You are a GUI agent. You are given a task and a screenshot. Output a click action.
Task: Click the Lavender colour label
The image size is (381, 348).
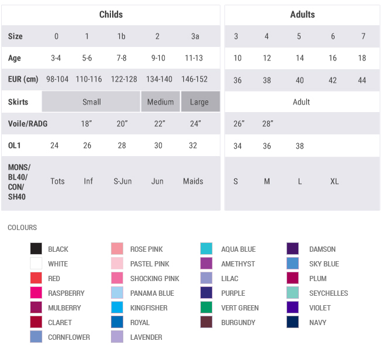146,337
